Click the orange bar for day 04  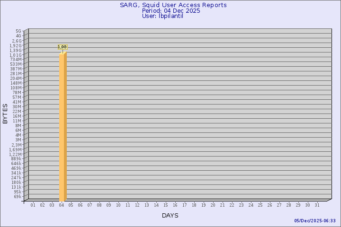point(63,127)
